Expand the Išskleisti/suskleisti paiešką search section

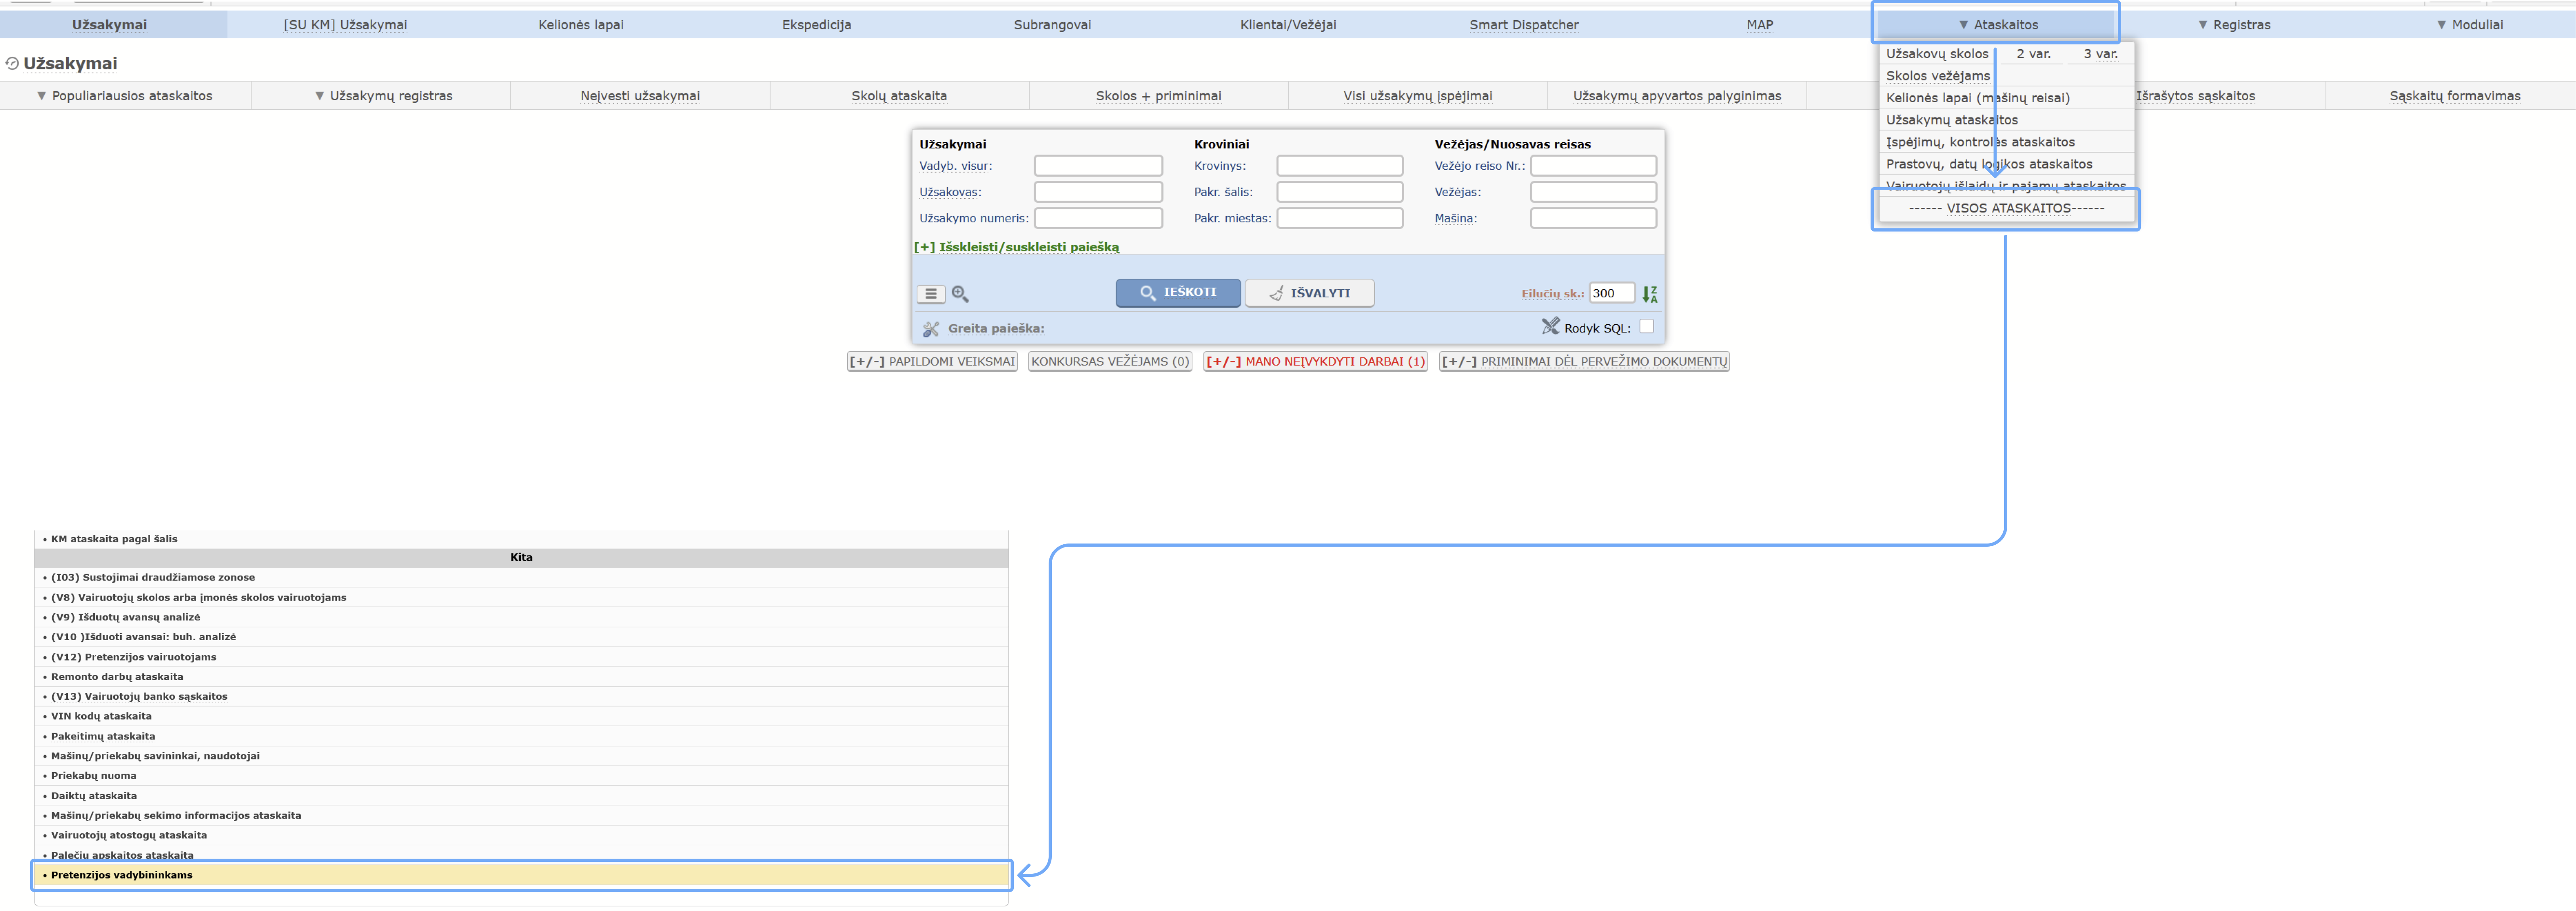(x=1016, y=247)
